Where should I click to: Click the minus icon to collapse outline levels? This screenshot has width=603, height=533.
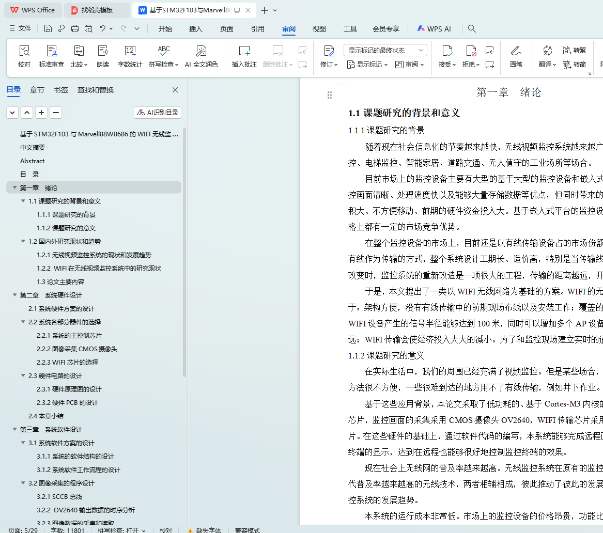tap(56, 113)
